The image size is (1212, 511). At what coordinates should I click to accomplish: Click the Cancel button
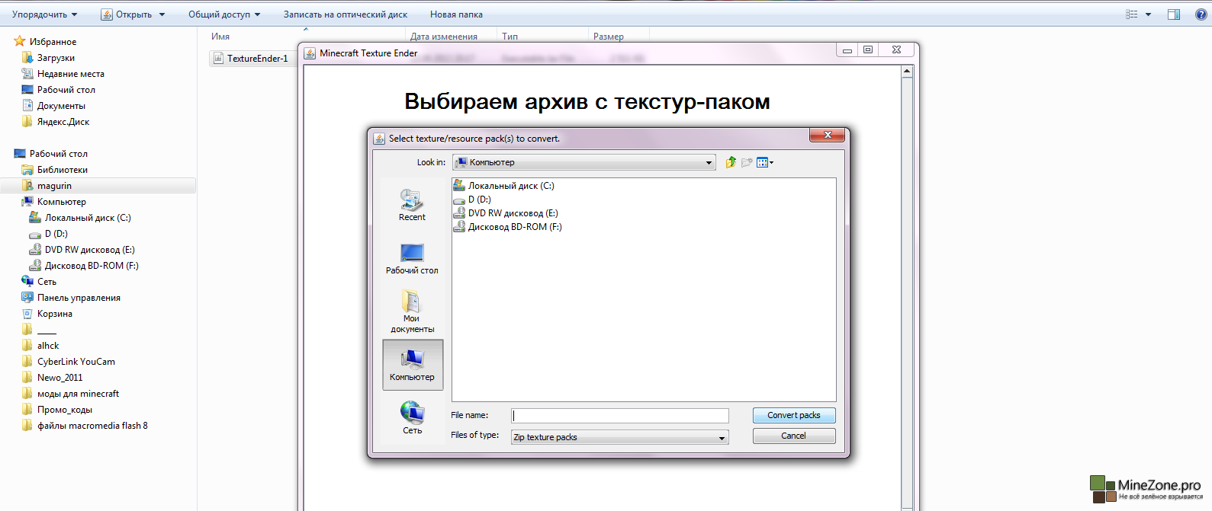point(793,436)
